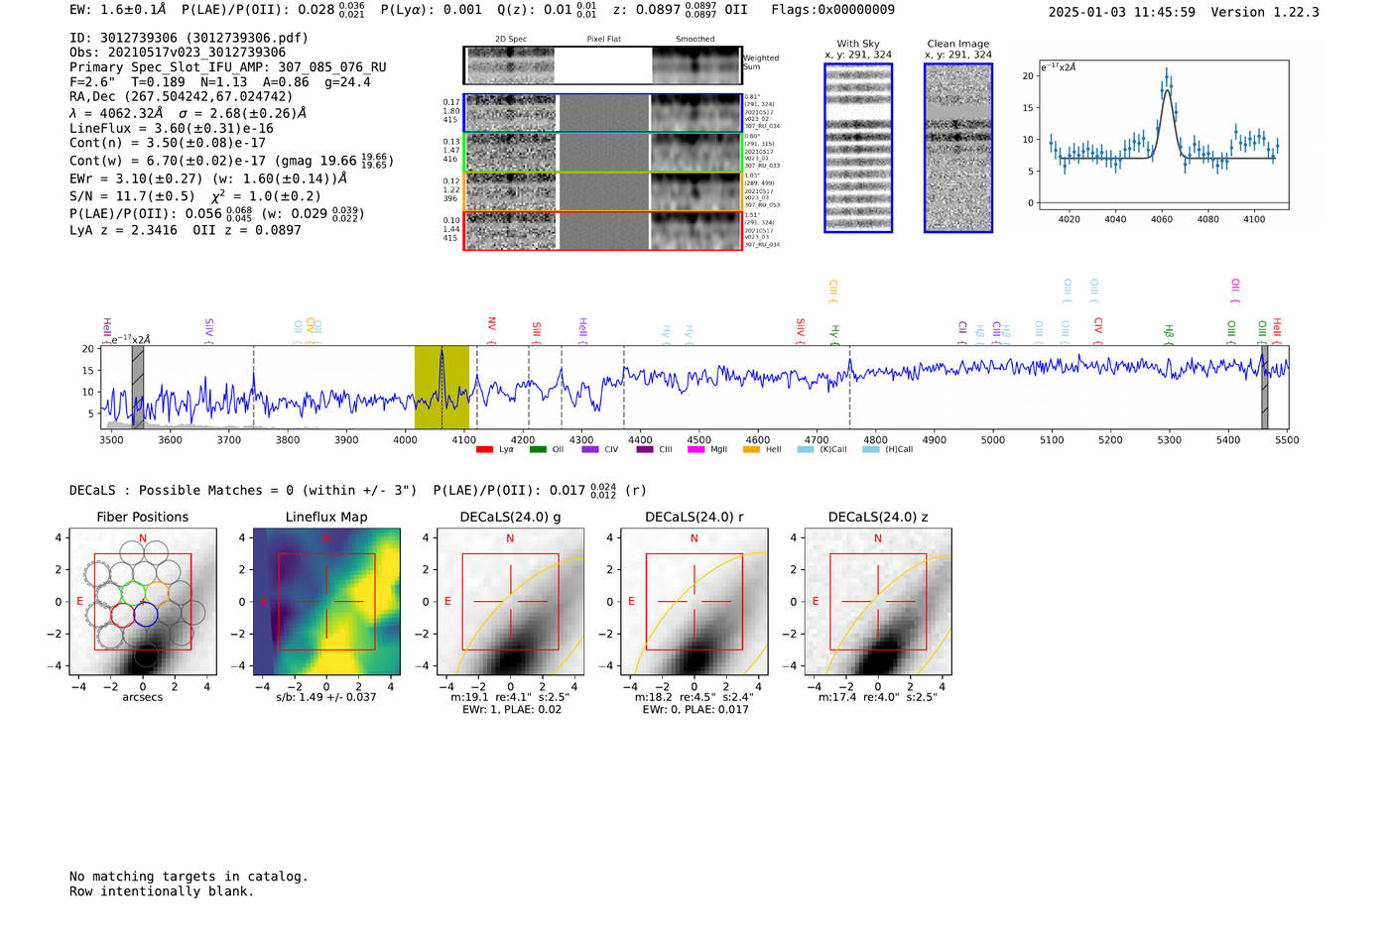The width and height of the screenshot is (1389, 945).
Task: Open the DECaLS(24.0) z cutout
Action: pyautogui.click(x=878, y=602)
